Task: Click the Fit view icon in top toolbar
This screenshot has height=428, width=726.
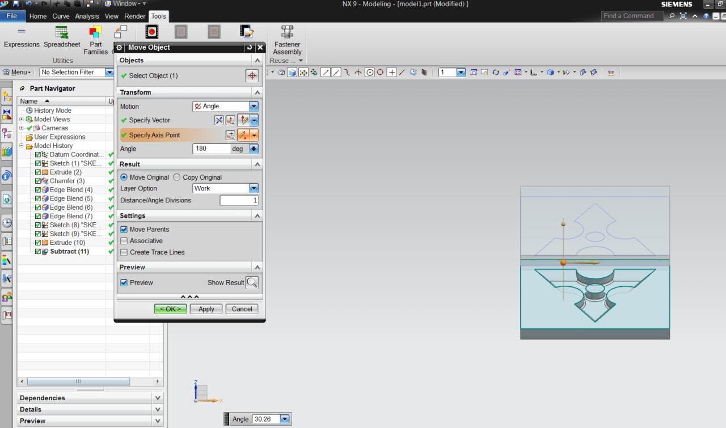Action: pyautogui.click(x=474, y=73)
